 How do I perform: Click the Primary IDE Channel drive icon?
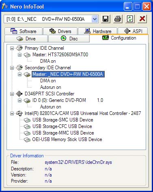[x=19, y=48]
